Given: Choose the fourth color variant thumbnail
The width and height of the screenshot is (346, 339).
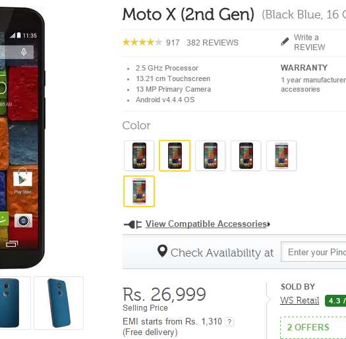Looking at the screenshot, I should coord(246,156).
